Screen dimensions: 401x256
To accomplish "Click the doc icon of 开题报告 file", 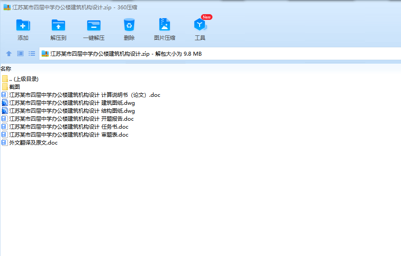I will pos(4,118).
